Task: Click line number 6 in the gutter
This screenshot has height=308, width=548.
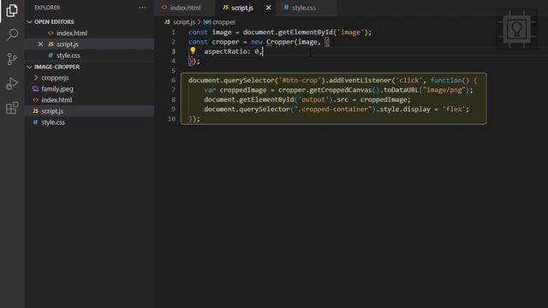Action: 173,80
